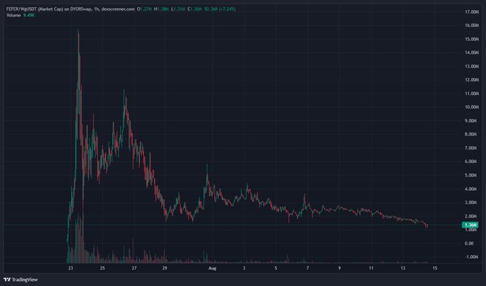Click the Volume indicator label
Screen dimensions: 486x286
[14, 15]
